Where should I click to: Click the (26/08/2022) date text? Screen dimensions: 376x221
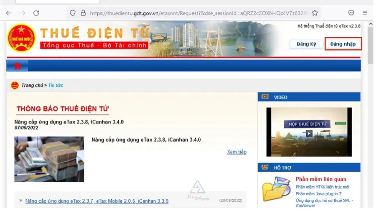coord(231,201)
